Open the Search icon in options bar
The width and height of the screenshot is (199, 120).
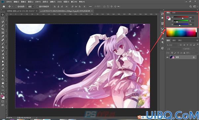click(x=190, y=7)
